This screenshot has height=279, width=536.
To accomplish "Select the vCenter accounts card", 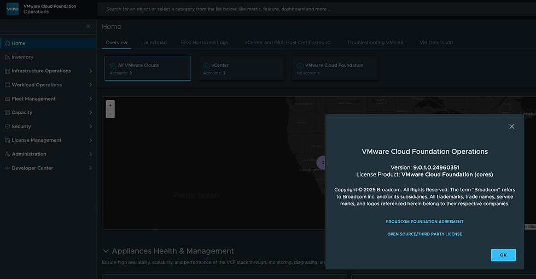I will pos(241,68).
